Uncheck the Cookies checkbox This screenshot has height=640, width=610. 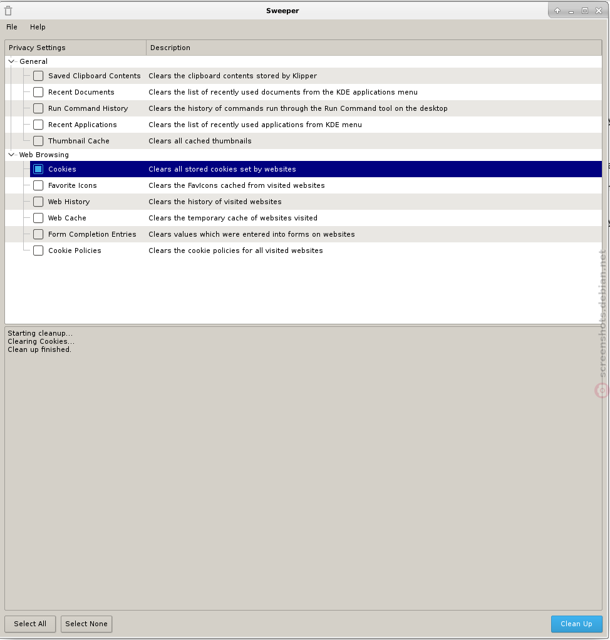[x=38, y=169]
